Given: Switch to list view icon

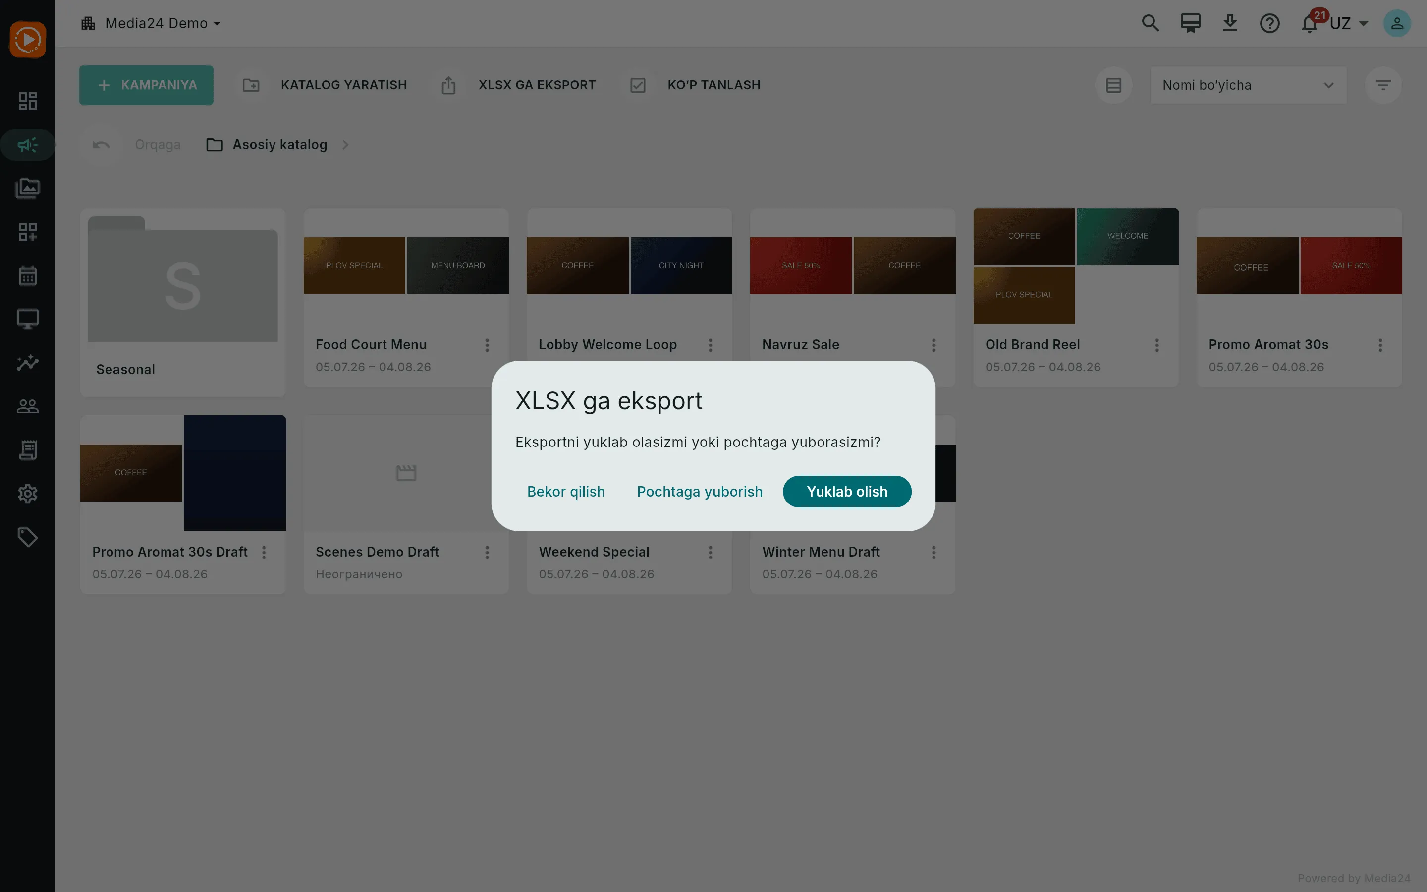Looking at the screenshot, I should pyautogui.click(x=1113, y=85).
